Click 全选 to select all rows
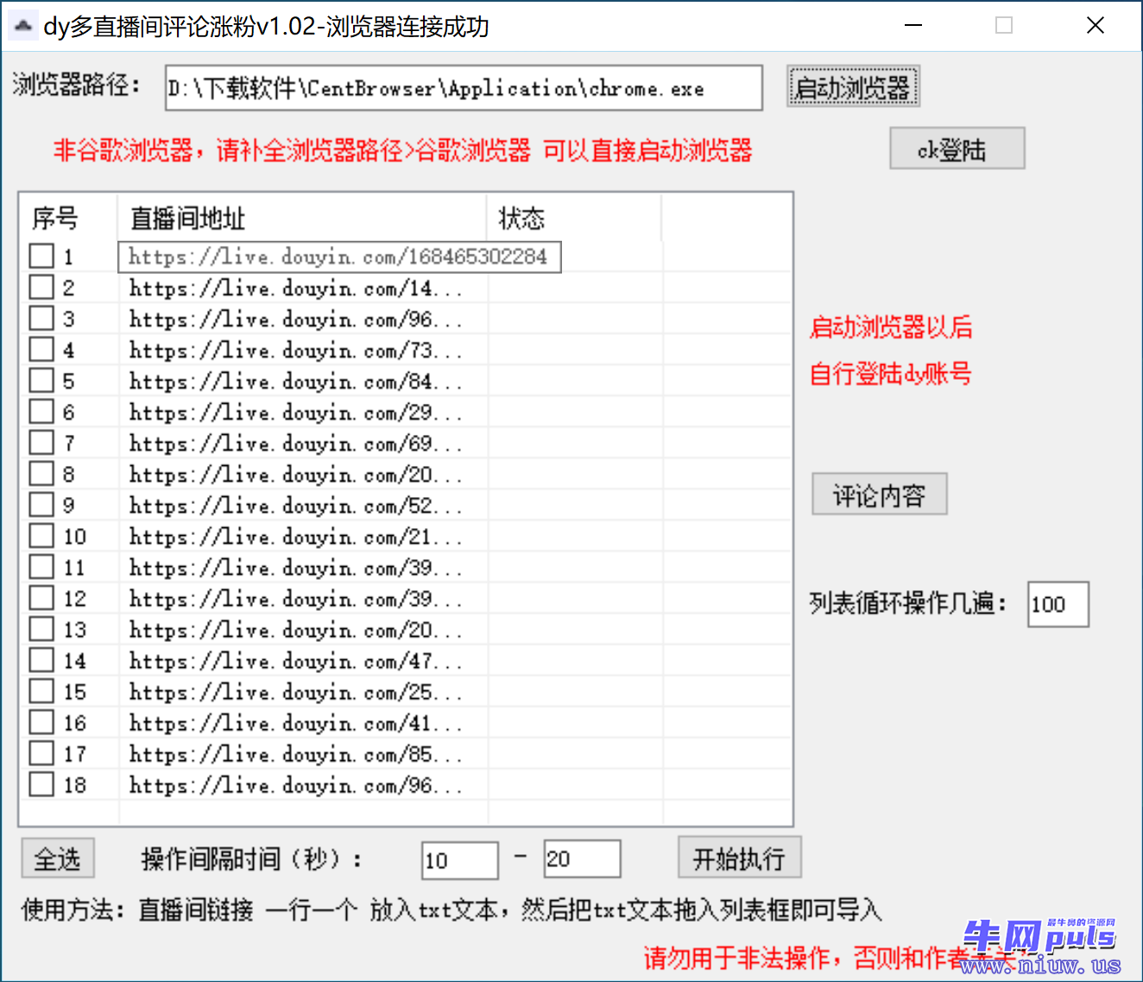Image resolution: width=1143 pixels, height=982 pixels. click(x=58, y=859)
